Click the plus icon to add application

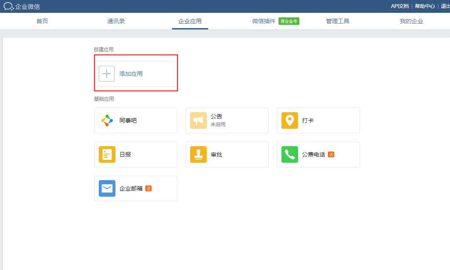(x=107, y=74)
